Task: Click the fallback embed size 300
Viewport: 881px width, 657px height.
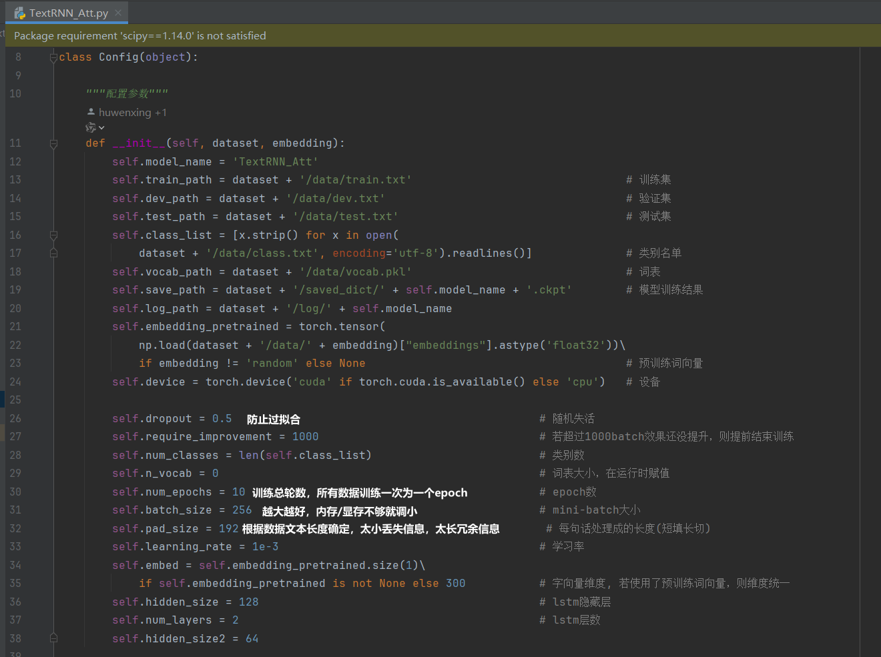Action: (x=455, y=584)
